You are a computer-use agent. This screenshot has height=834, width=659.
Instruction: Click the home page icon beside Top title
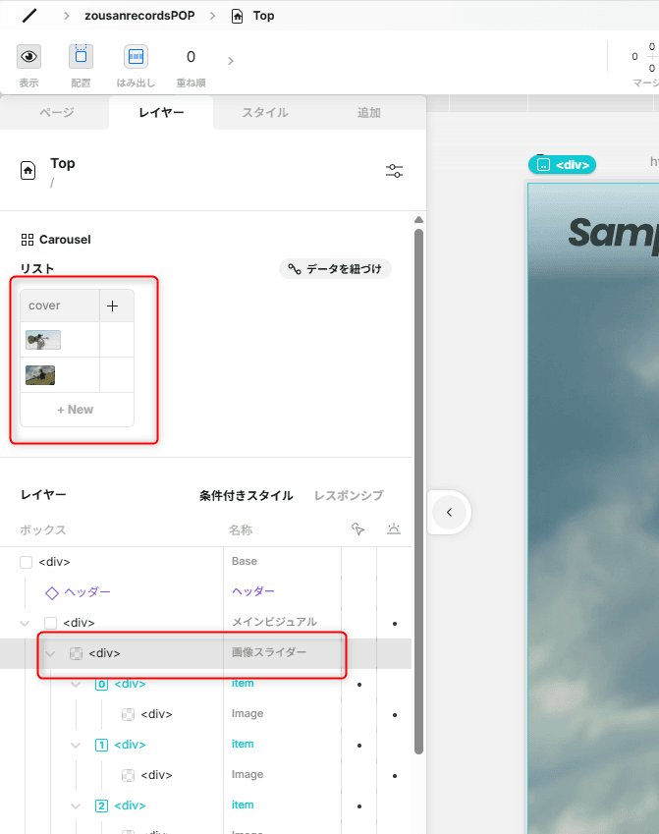click(28, 171)
